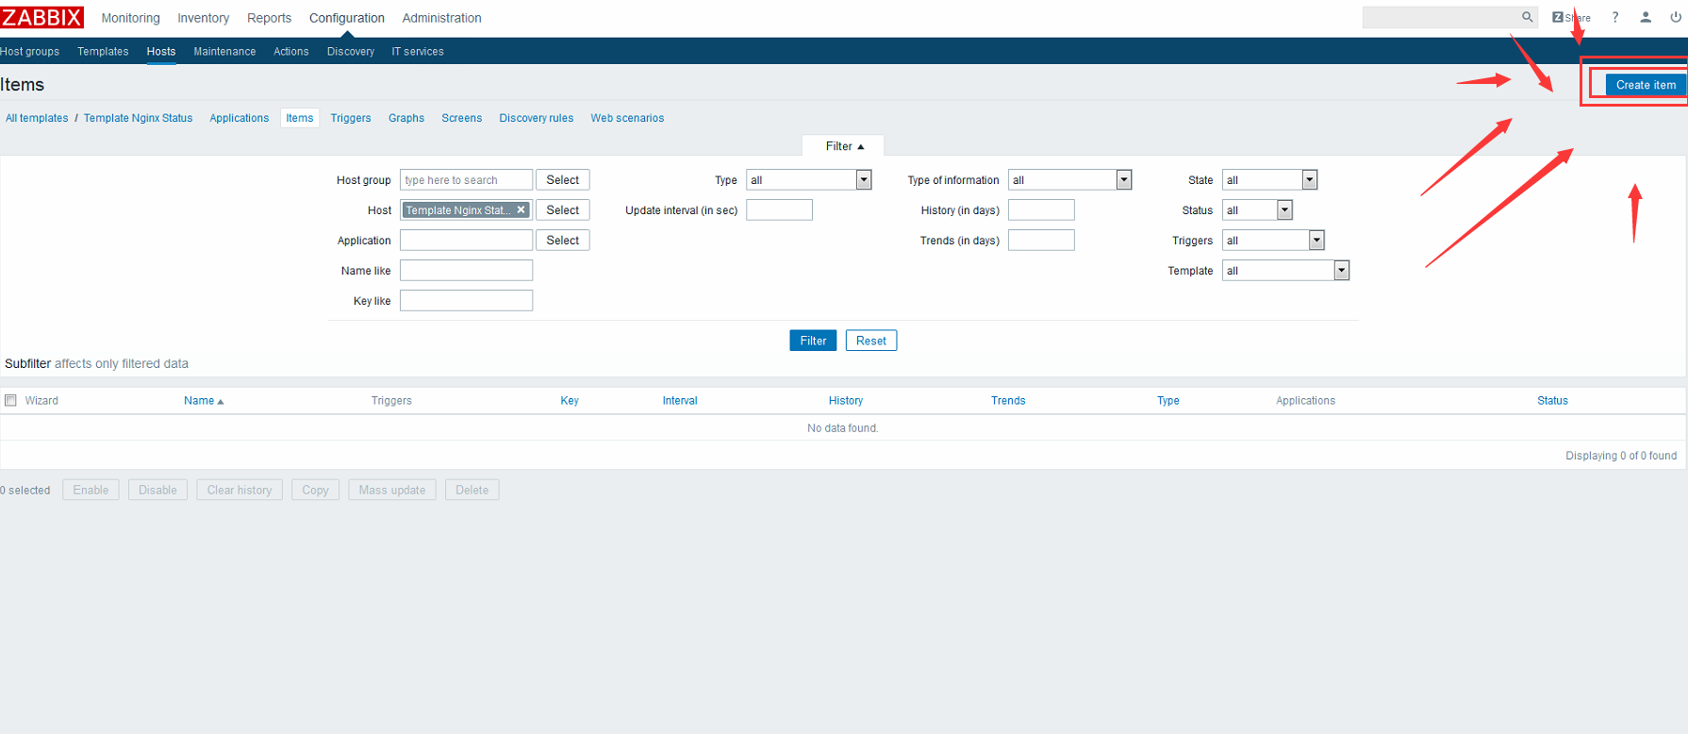1688x734 pixels.
Task: Open the help question mark icon
Action: [1615, 17]
